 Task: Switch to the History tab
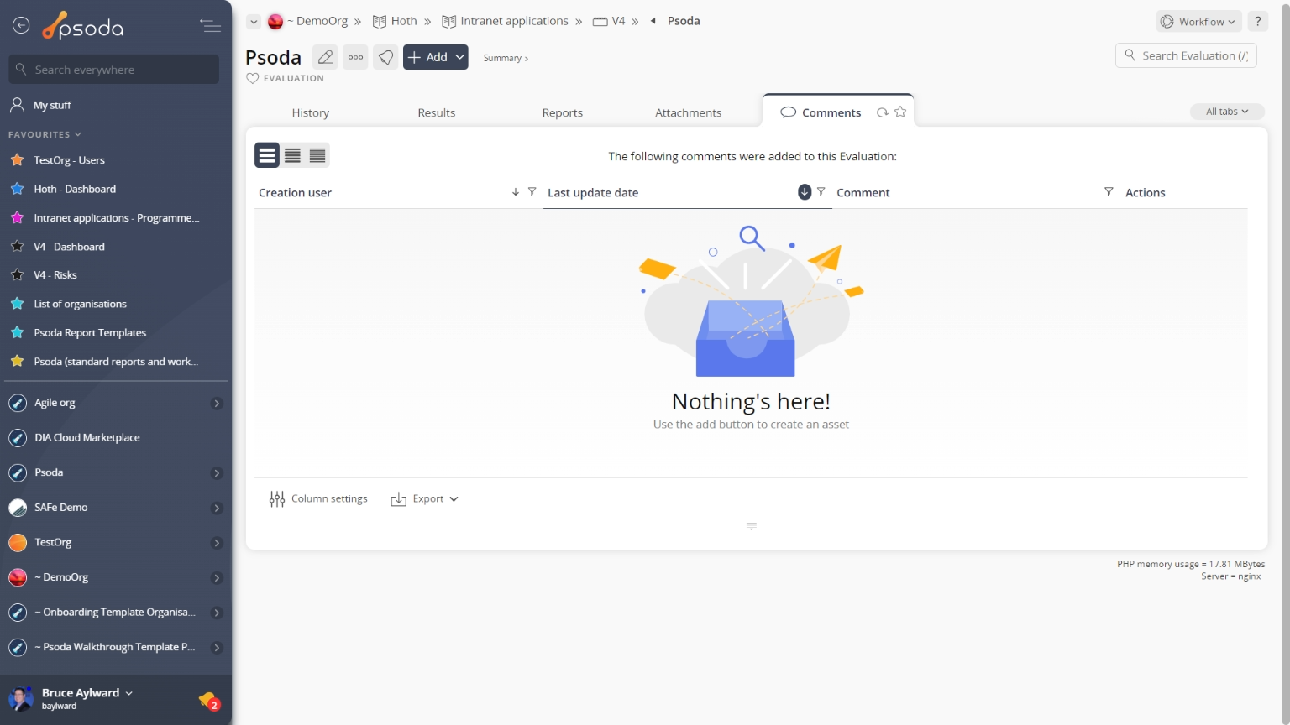click(x=310, y=112)
